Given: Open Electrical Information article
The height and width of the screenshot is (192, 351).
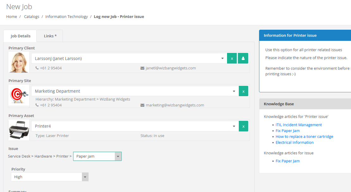Looking at the screenshot, I should point(294,142).
